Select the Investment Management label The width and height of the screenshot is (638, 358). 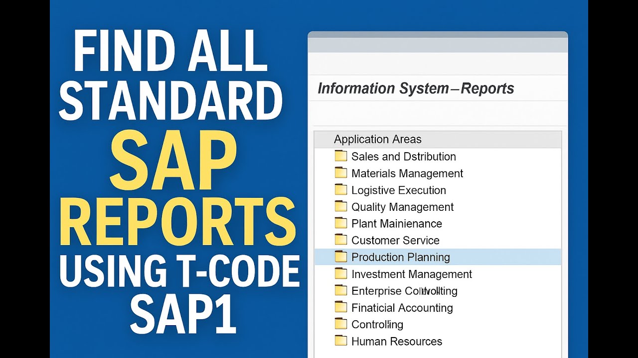coord(412,274)
